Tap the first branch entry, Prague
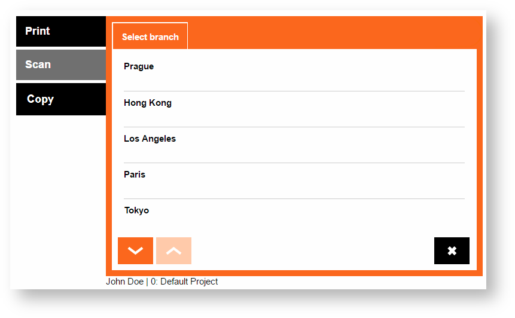 [x=139, y=66]
